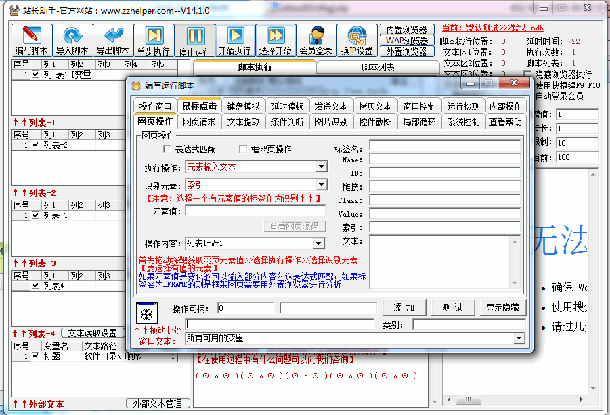Switch to the 鼠标点击 tab
Image resolution: width=610 pixels, height=415 pixels.
[x=200, y=106]
